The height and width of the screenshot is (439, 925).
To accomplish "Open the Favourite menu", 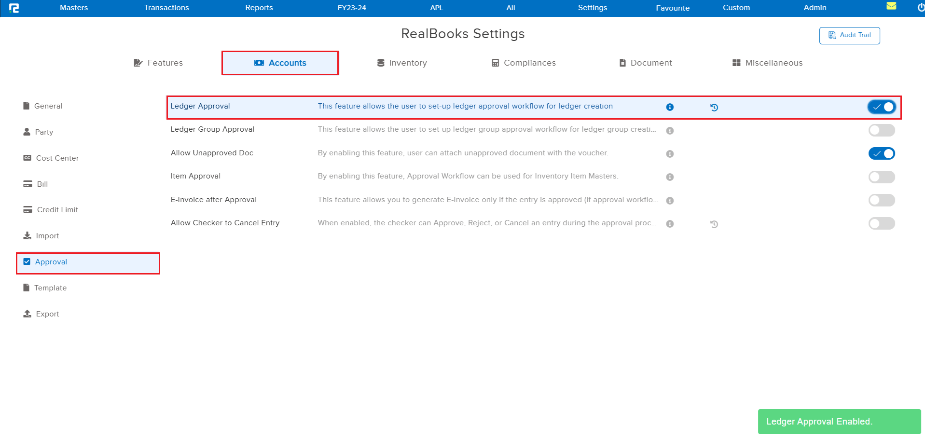I will tap(673, 8).
